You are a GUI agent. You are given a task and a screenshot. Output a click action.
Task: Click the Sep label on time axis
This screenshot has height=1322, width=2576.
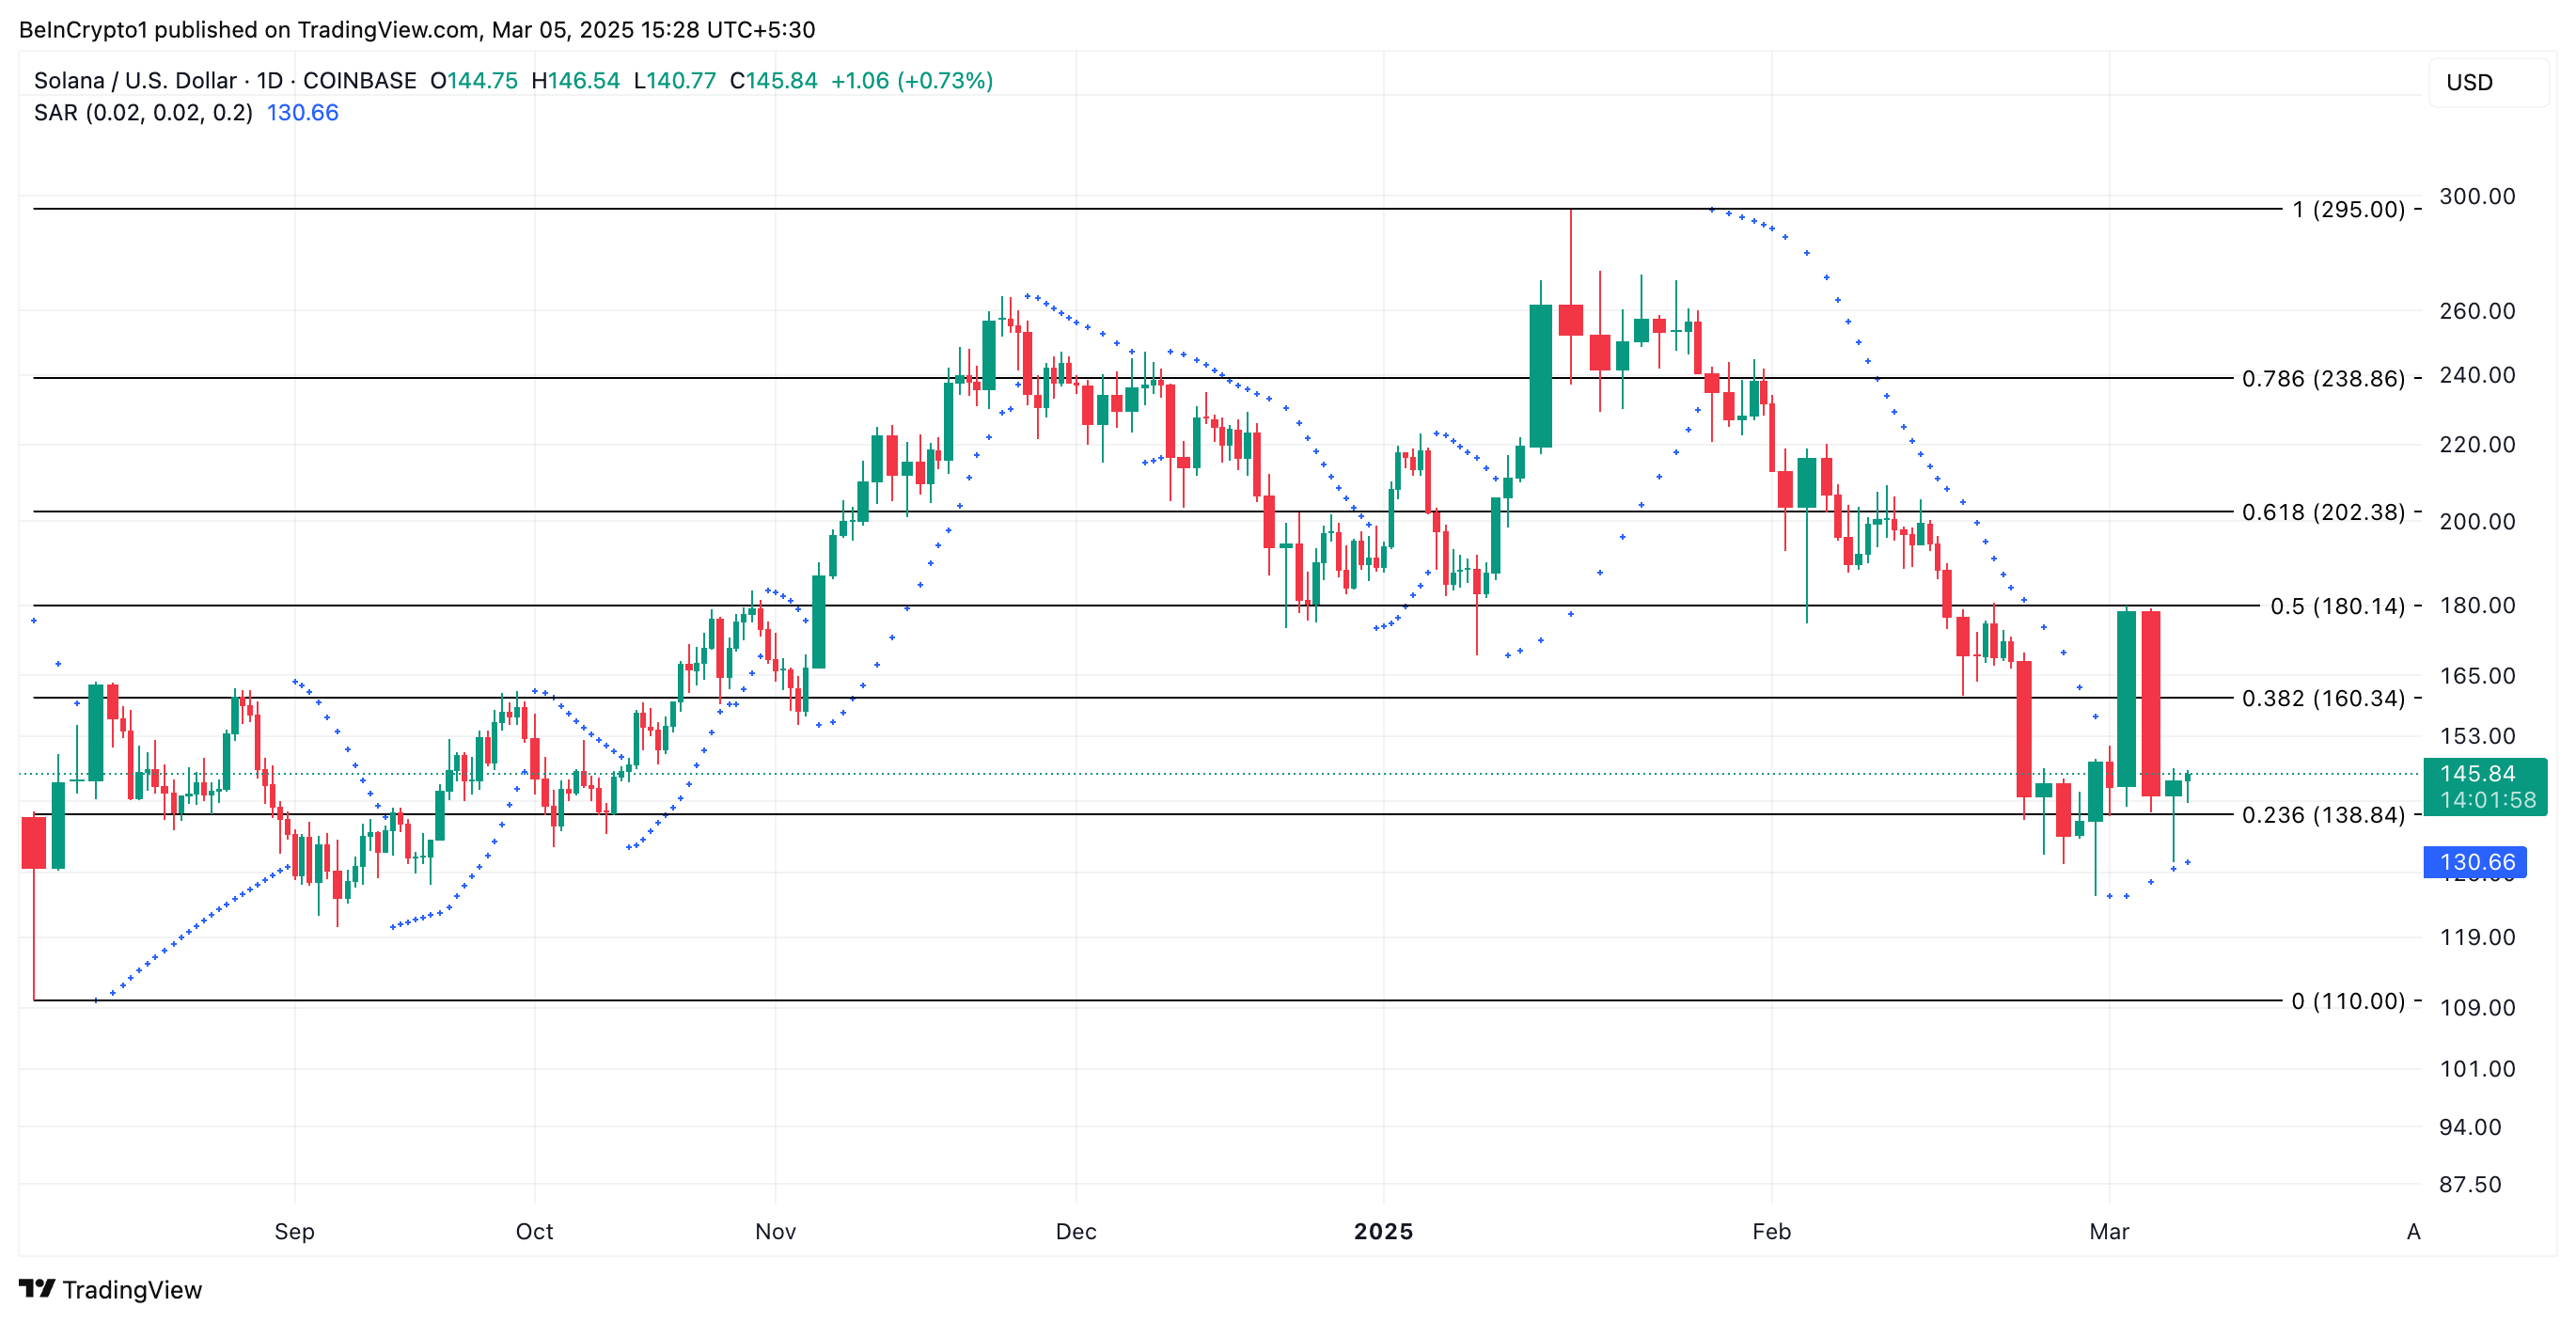pos(294,1231)
